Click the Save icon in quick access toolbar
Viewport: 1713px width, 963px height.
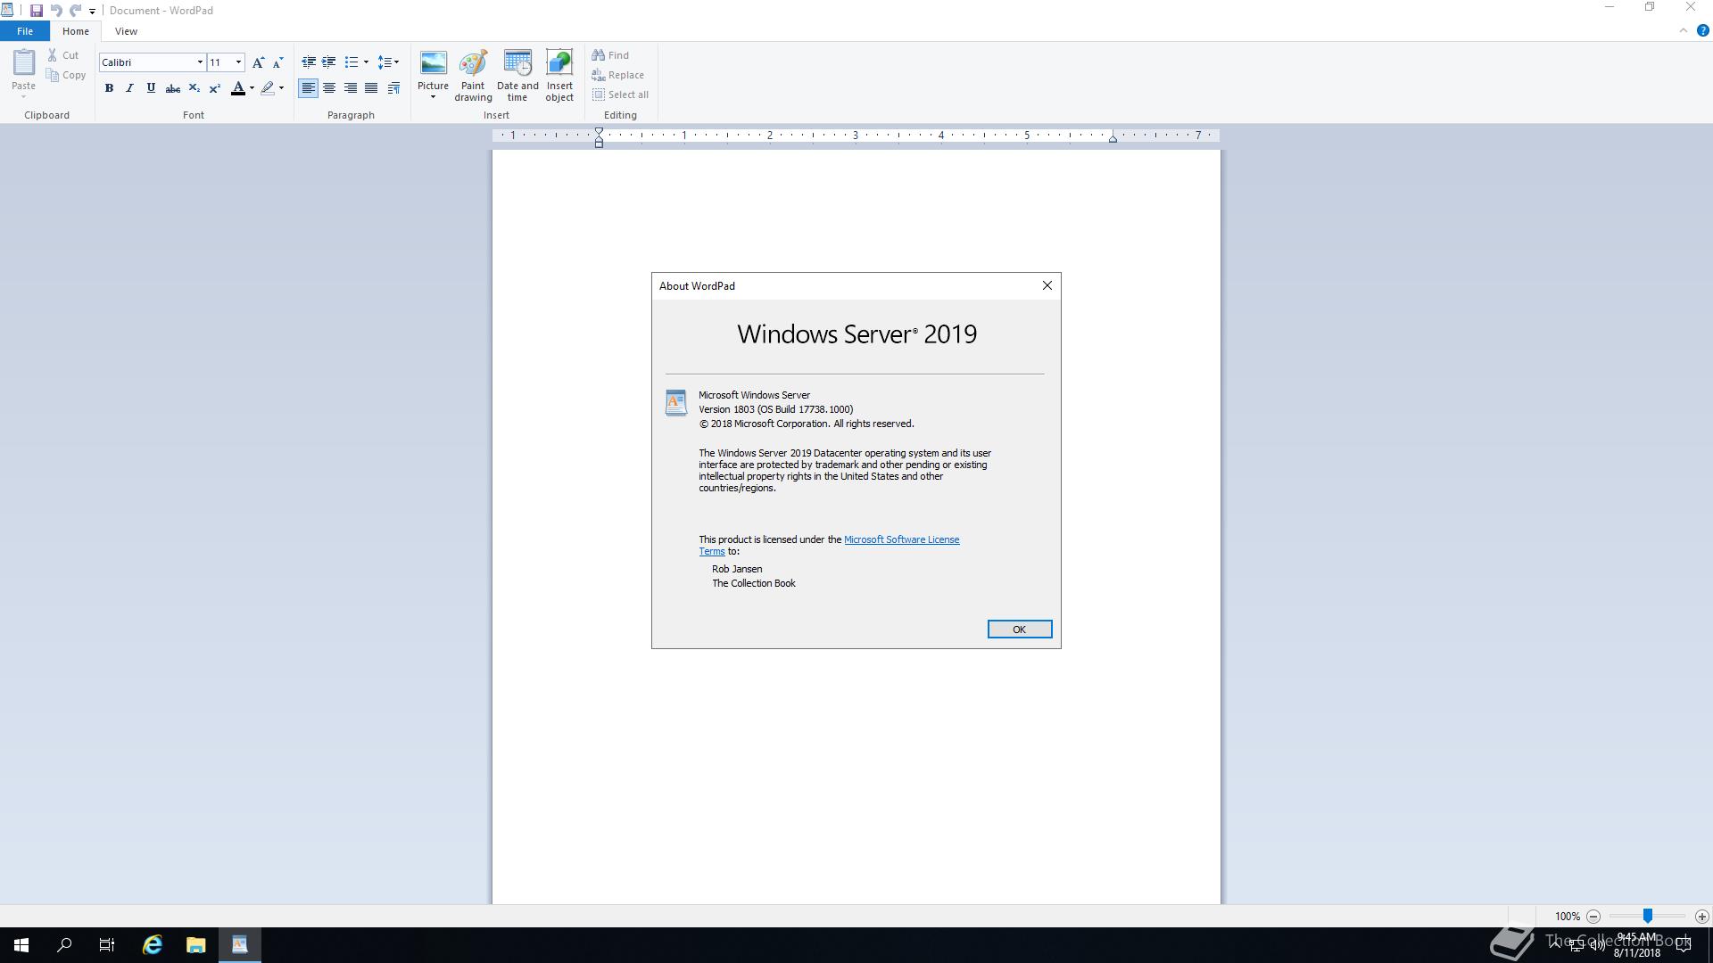point(36,11)
